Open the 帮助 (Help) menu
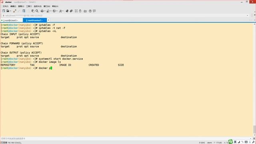 click(x=55, y=6)
